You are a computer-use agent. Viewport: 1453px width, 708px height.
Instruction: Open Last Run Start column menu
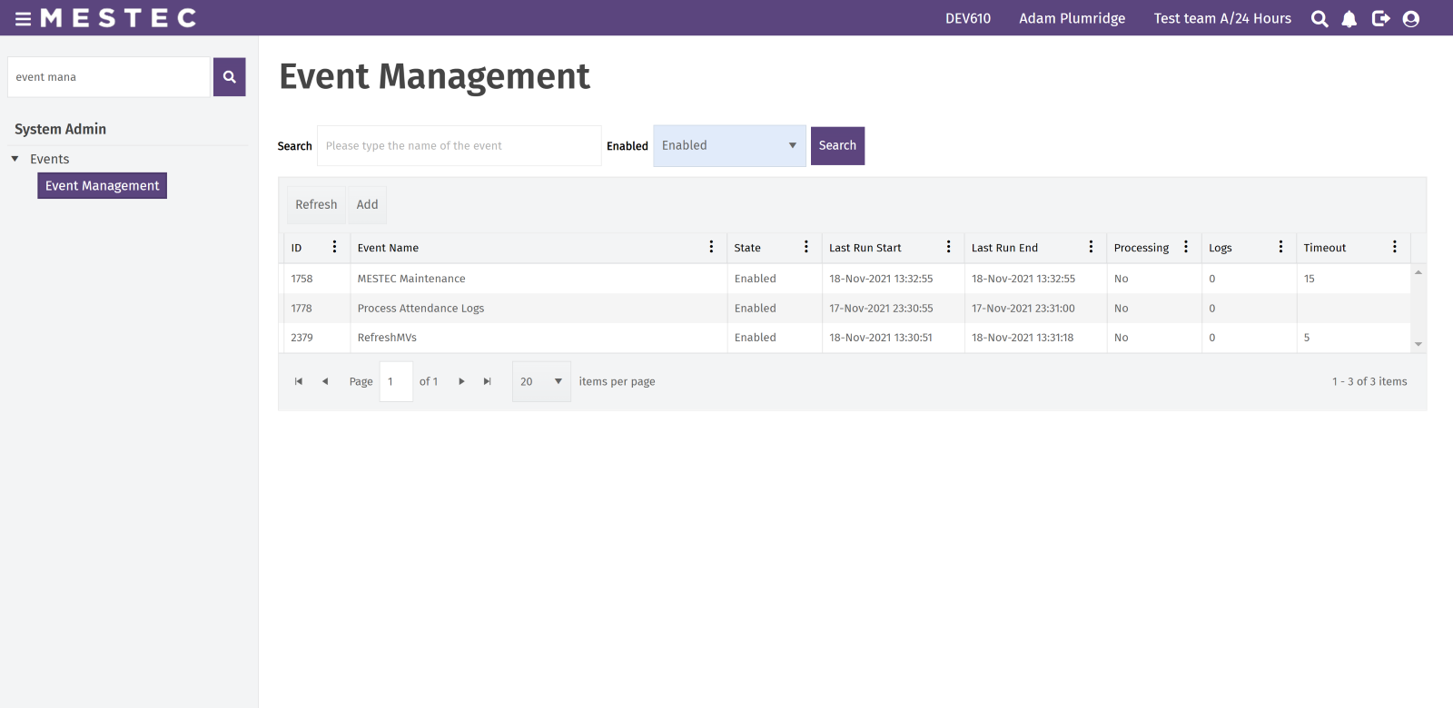click(949, 247)
